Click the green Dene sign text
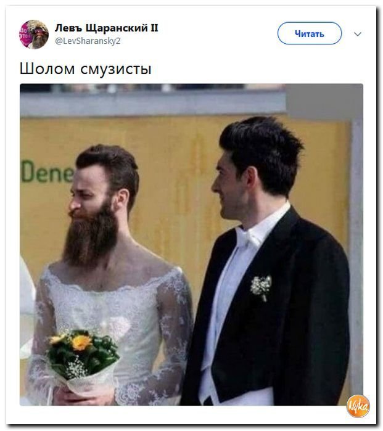The width and height of the screenshot is (383, 431). click(47, 172)
